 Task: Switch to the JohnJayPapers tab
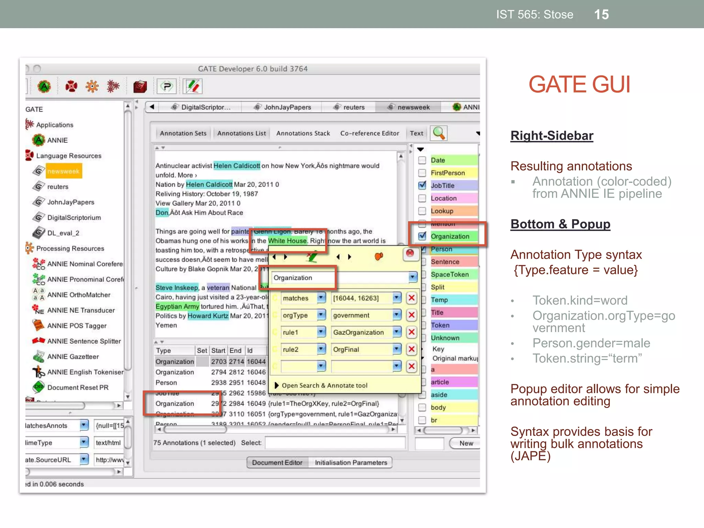[282, 107]
